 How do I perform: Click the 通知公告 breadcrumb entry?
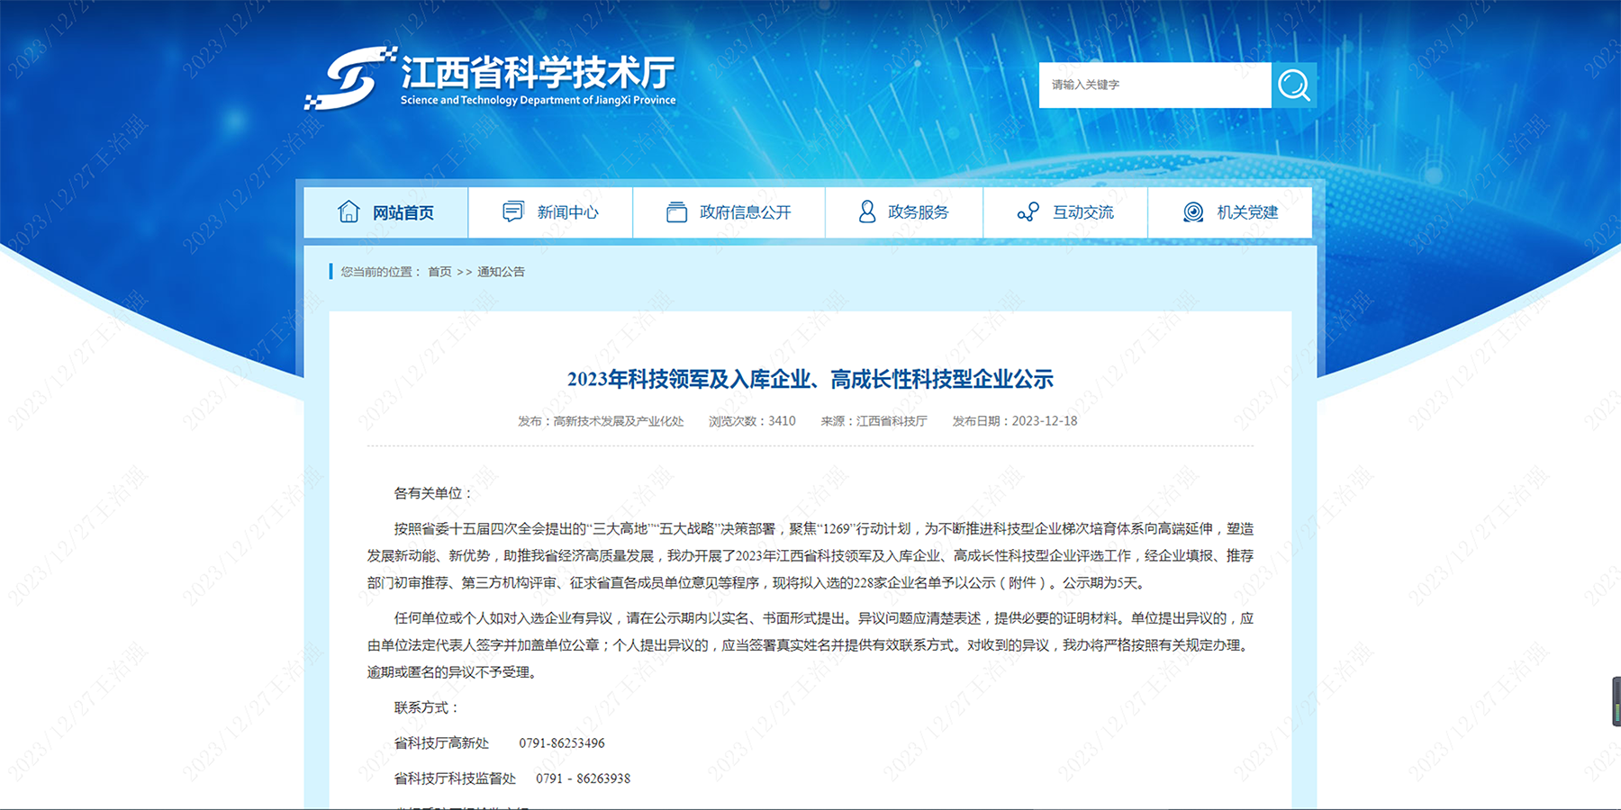click(x=503, y=271)
